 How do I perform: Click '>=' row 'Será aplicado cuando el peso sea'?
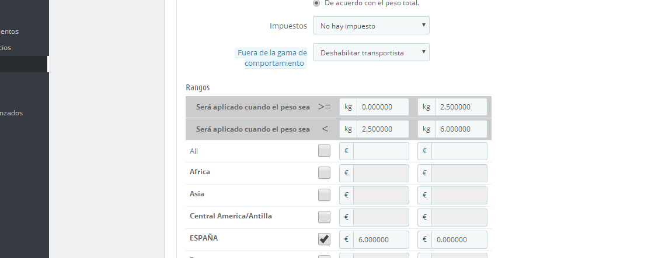pos(253,107)
